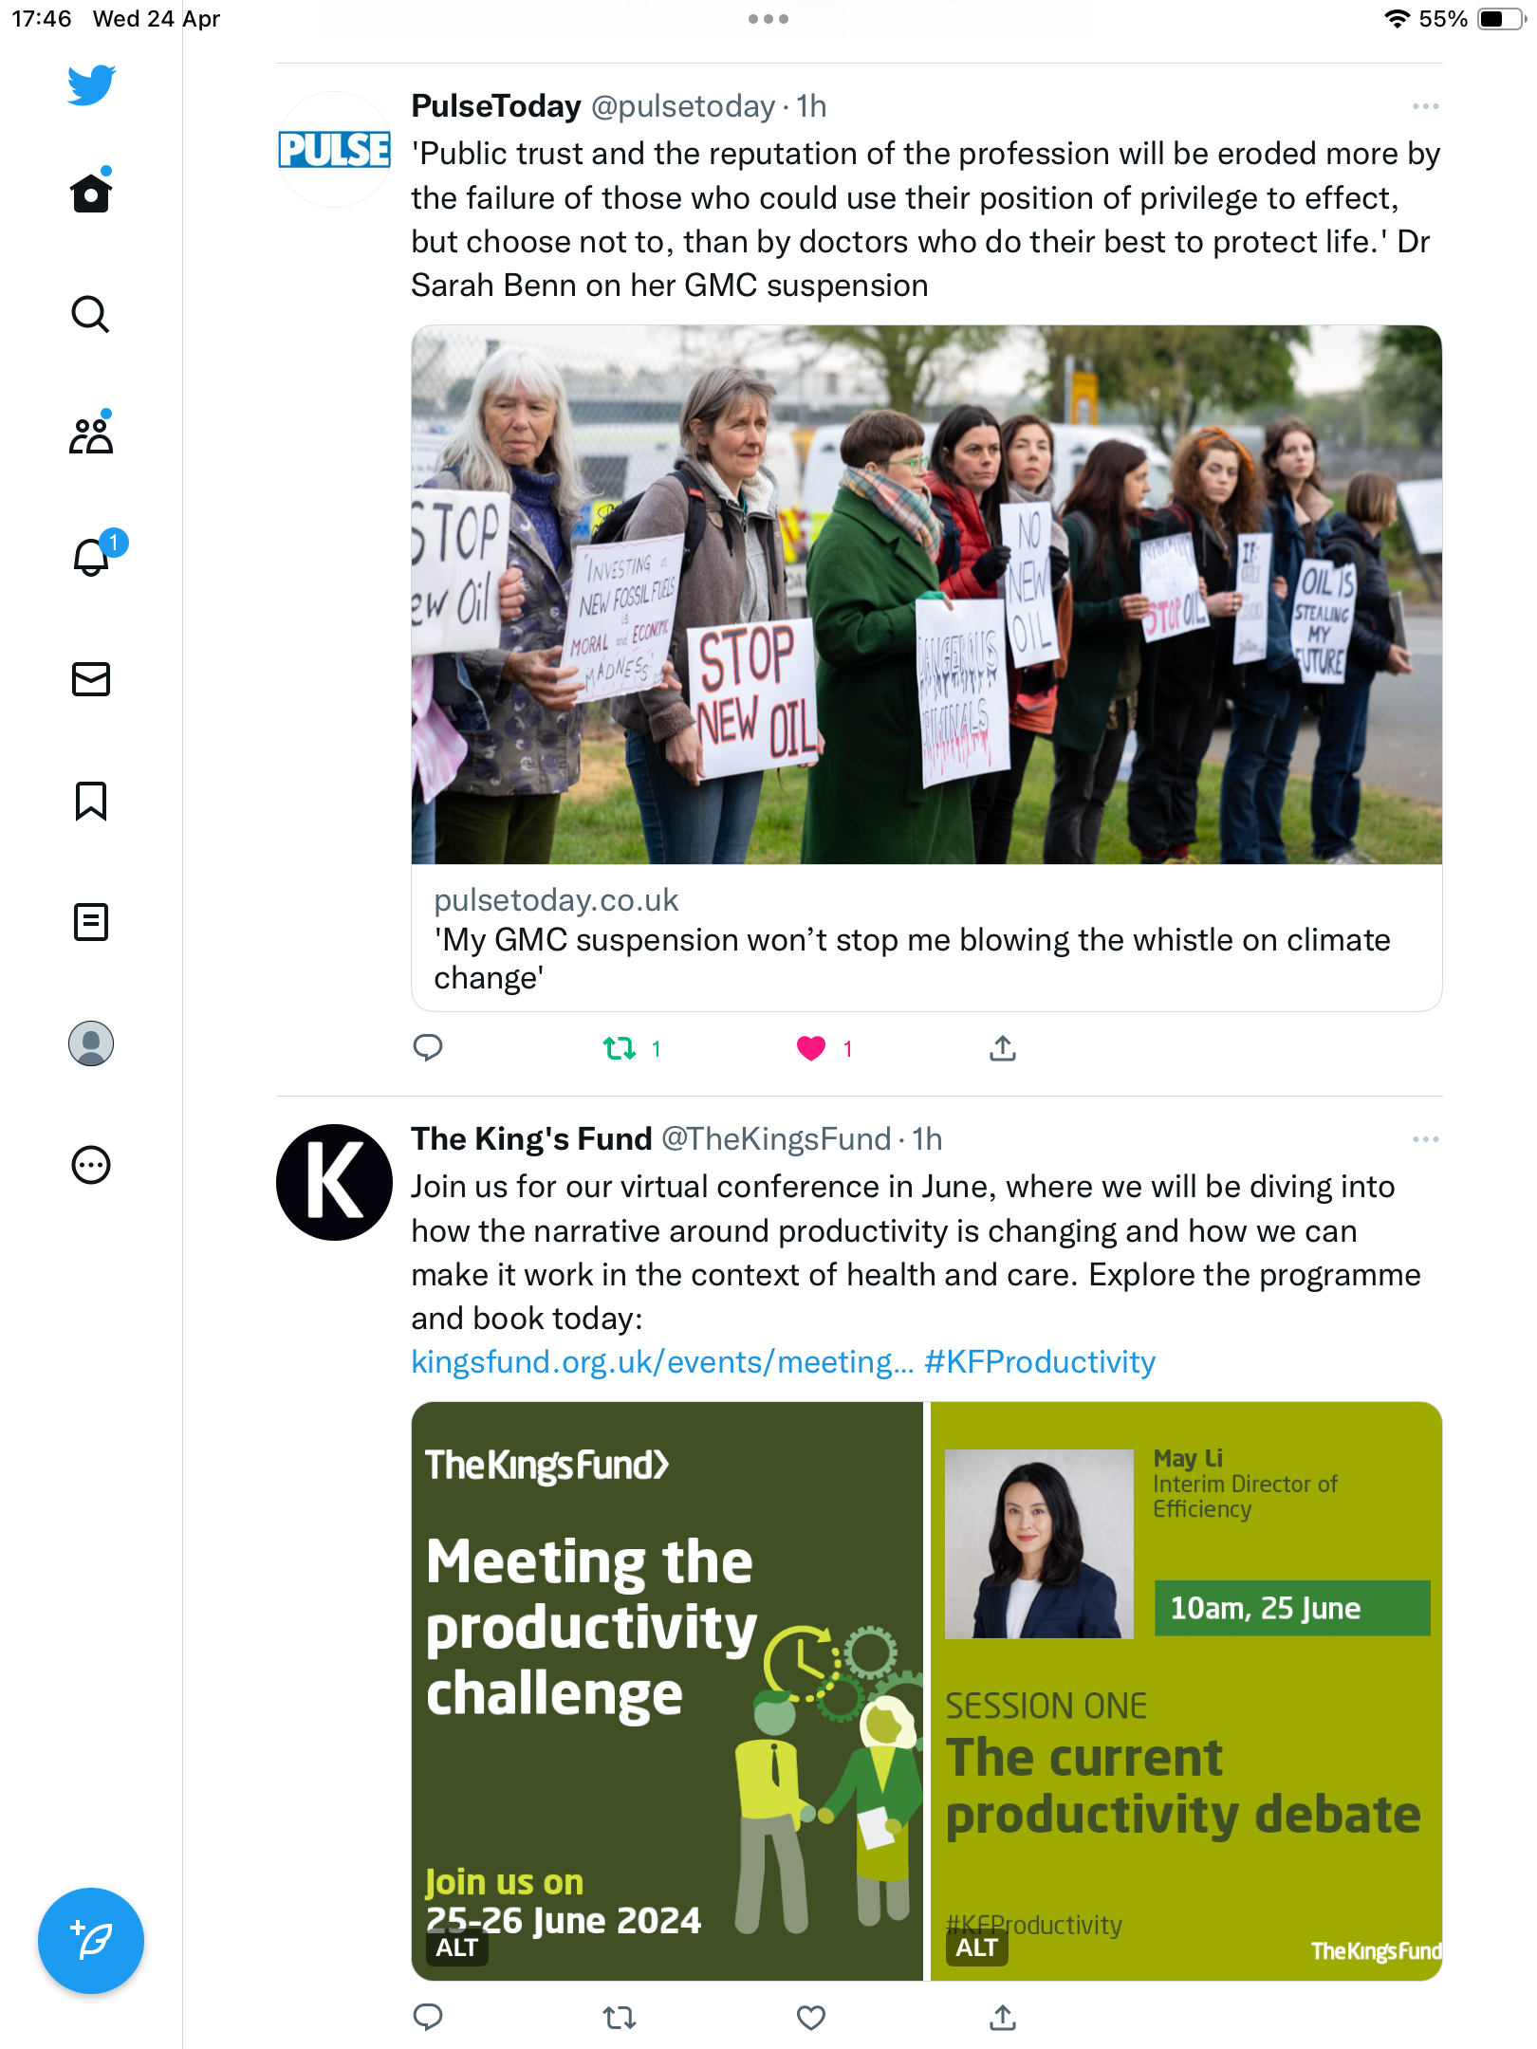The height and width of the screenshot is (2049, 1537).
Task: Open the profile avatar in sidebar
Action: point(91,1043)
